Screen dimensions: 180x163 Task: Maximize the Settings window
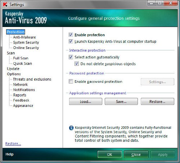[x=159, y=3]
